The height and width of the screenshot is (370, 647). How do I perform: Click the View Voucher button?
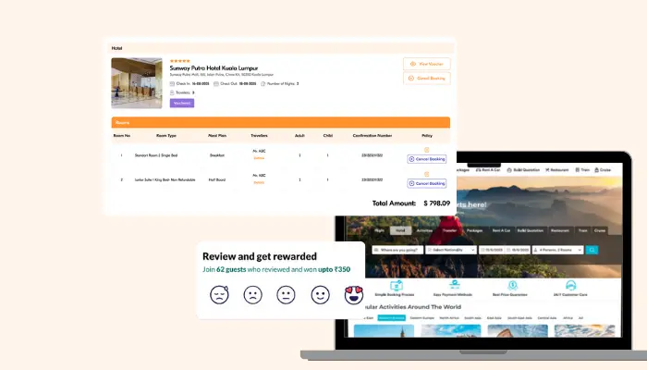click(427, 64)
